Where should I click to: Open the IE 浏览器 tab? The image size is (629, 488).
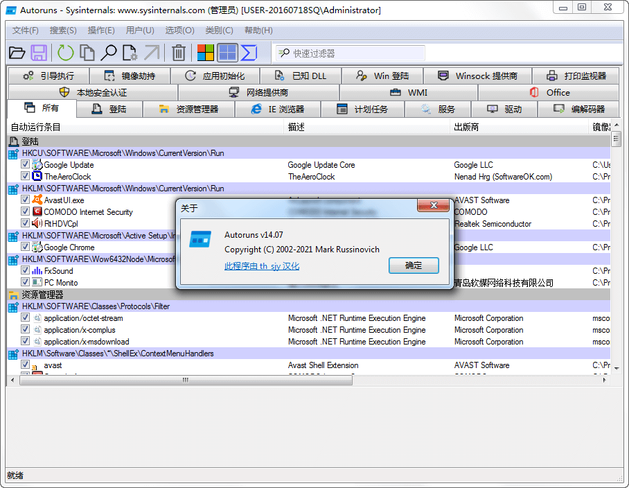click(x=278, y=109)
